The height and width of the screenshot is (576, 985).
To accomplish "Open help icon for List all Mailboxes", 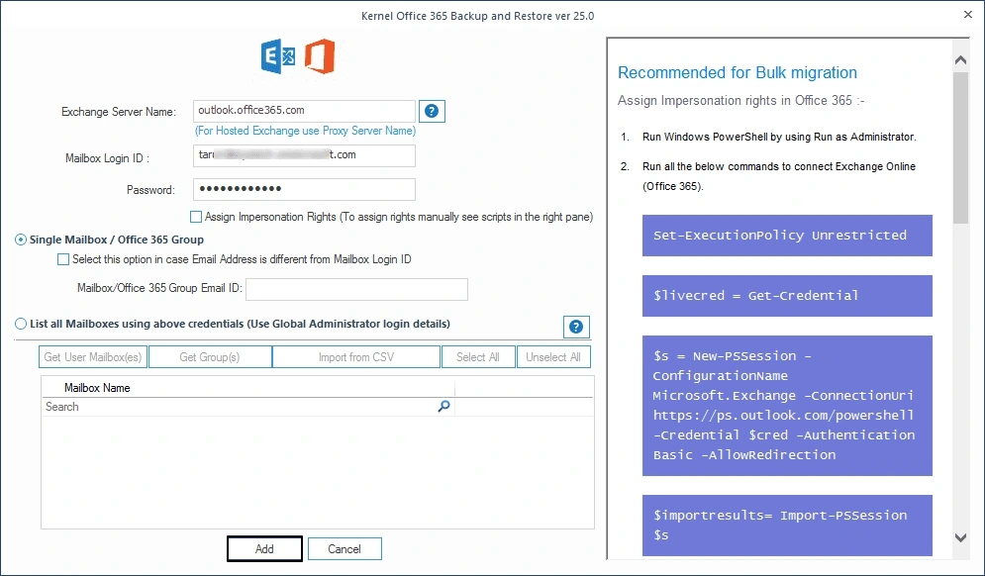I will 576,327.
